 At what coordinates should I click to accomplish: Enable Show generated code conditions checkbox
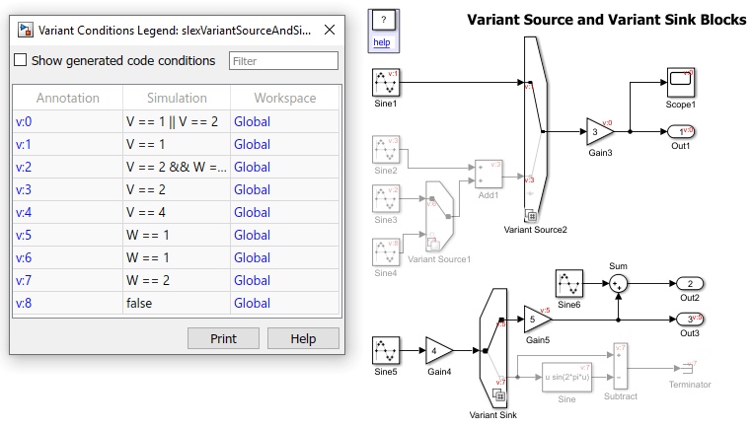click(20, 60)
